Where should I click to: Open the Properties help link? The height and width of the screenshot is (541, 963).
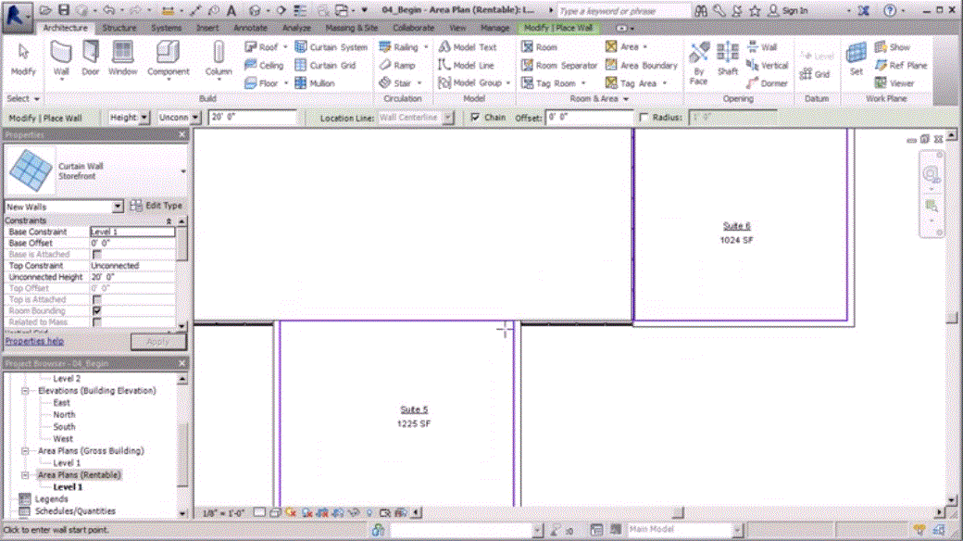coord(34,341)
